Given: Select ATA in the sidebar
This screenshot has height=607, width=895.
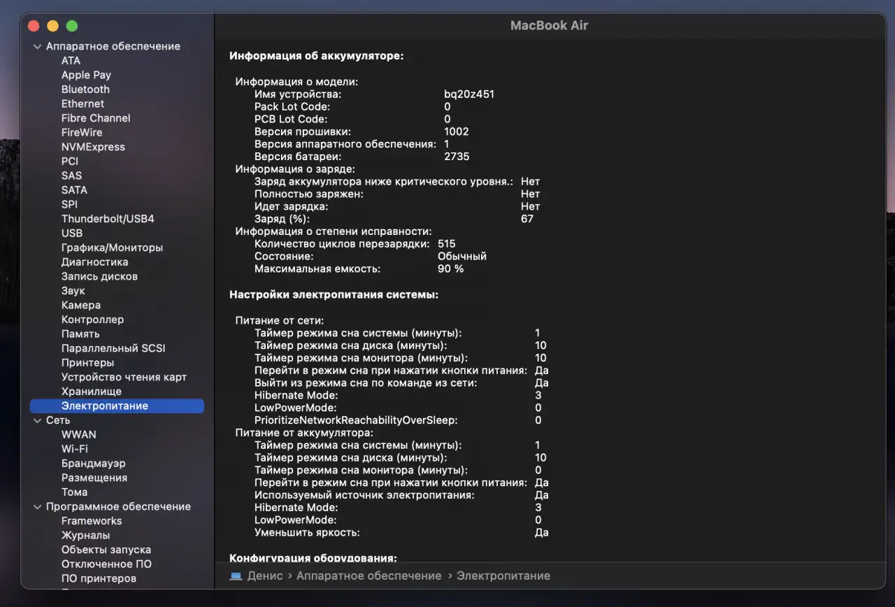Looking at the screenshot, I should [71, 61].
